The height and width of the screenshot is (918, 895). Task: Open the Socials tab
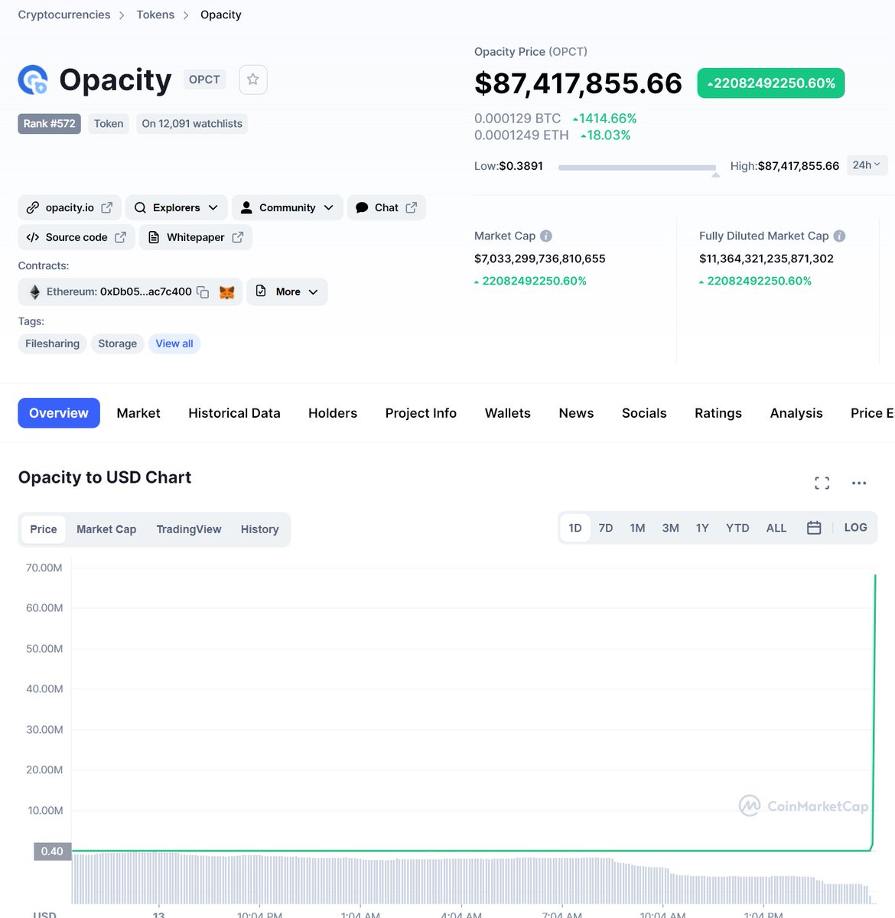[x=644, y=413]
